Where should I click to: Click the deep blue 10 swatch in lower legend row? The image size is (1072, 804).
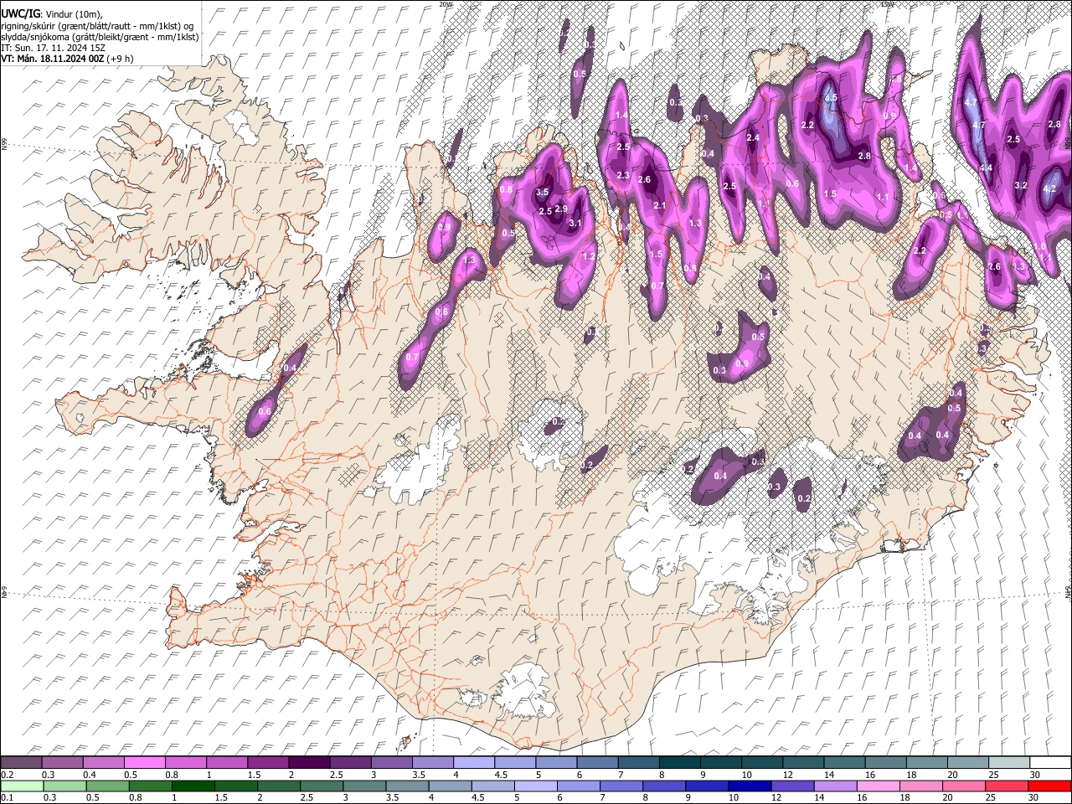(749, 786)
